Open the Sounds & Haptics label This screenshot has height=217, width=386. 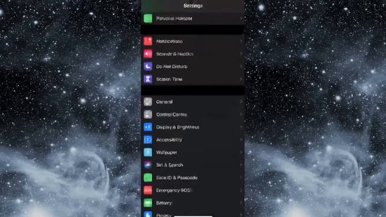pyautogui.click(x=175, y=54)
